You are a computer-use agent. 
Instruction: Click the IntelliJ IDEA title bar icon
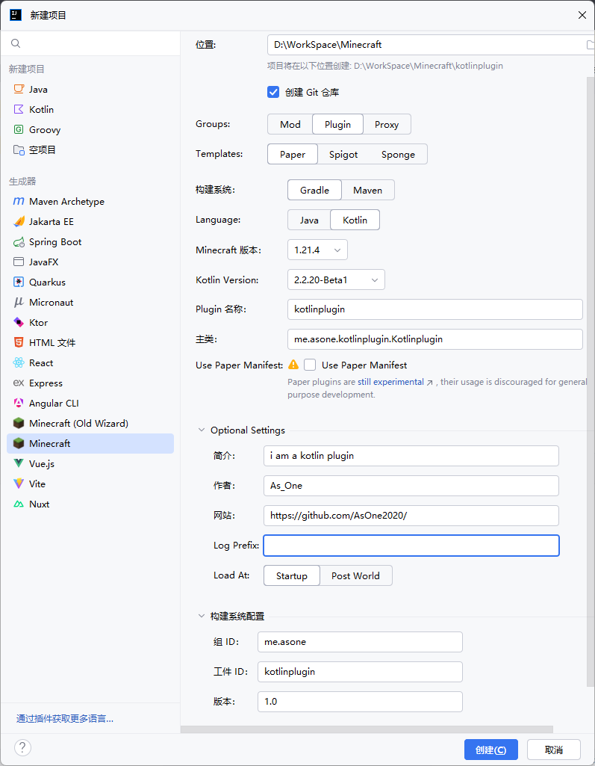point(16,15)
